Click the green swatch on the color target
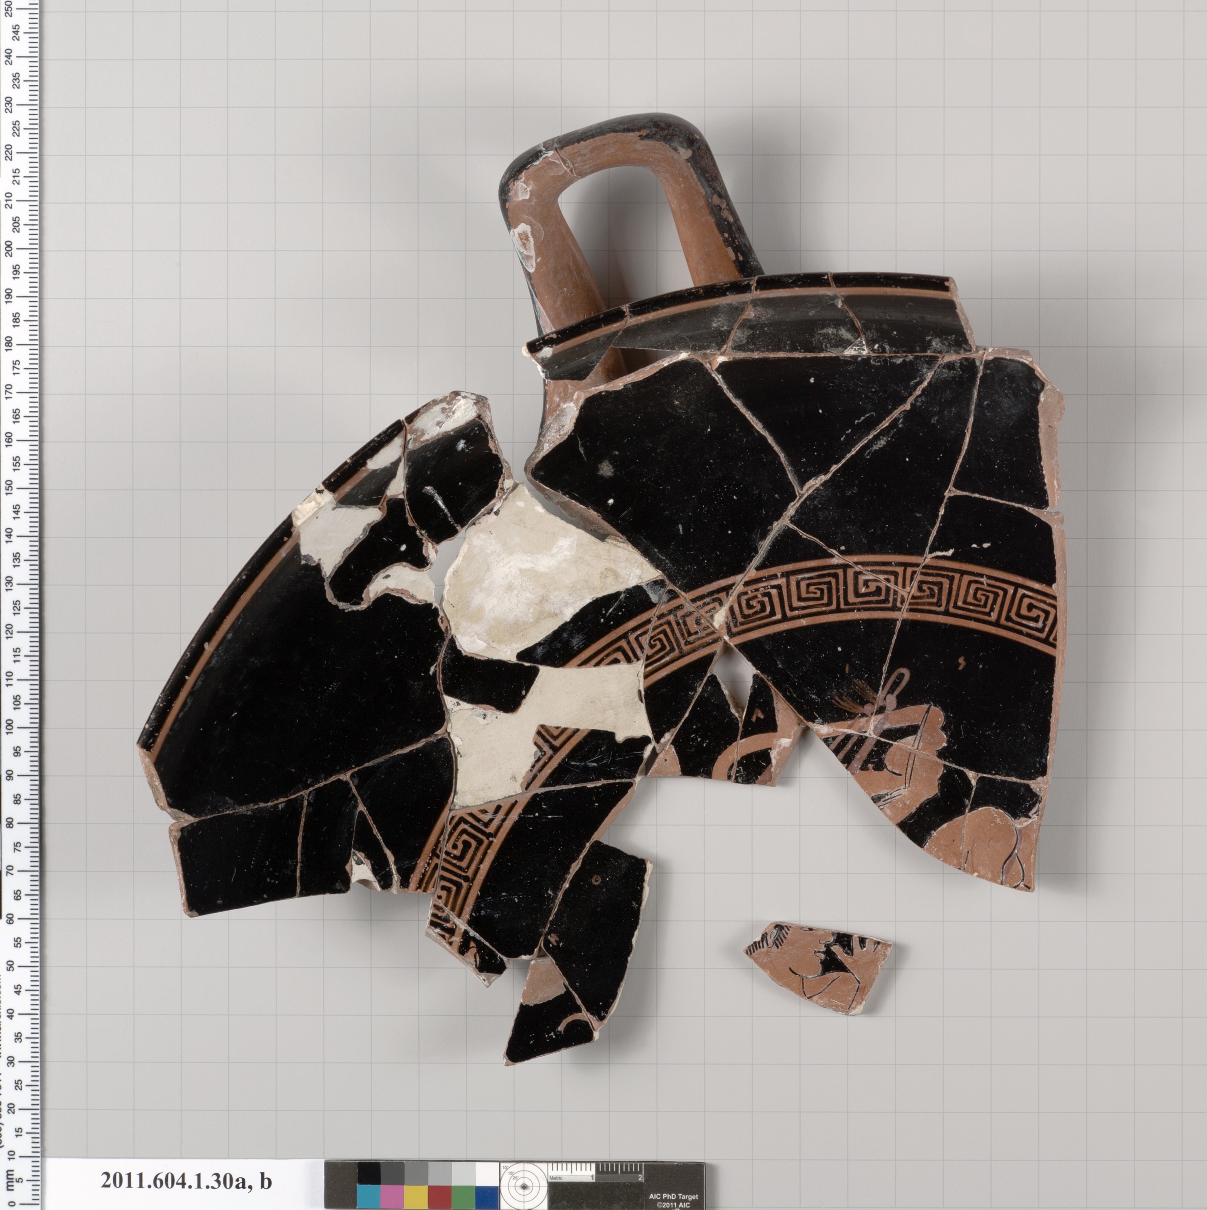The height and width of the screenshot is (1210, 1207). [464, 1196]
